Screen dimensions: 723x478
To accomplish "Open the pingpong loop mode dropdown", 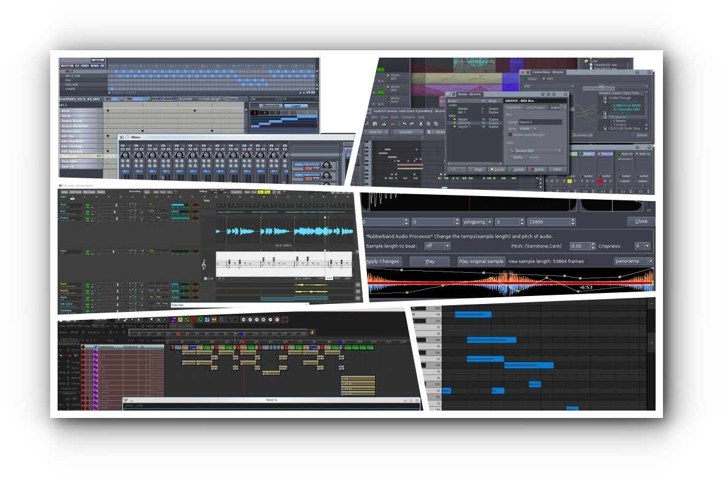I will [x=490, y=221].
